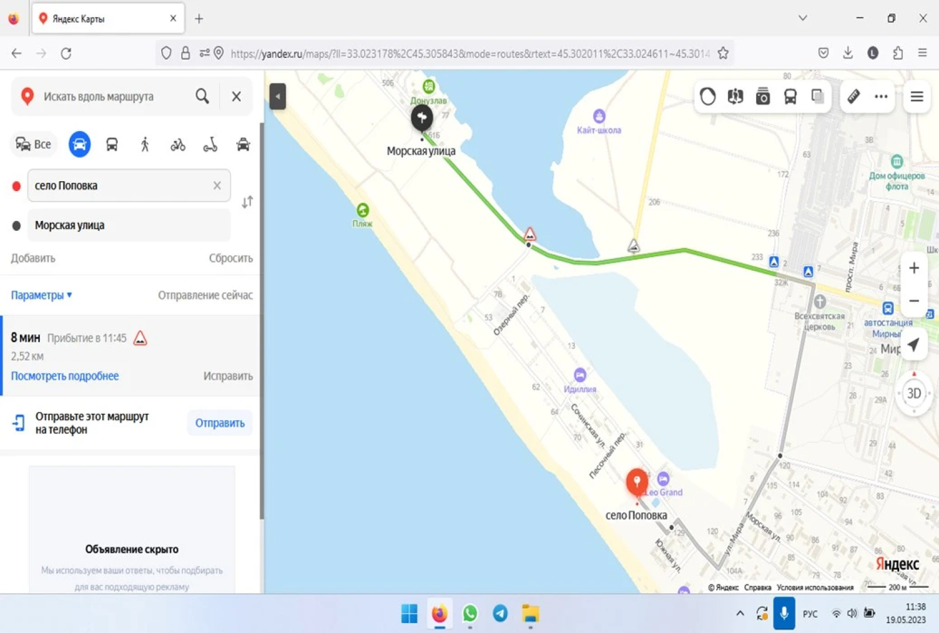Click 'Исправить' to correct route

[228, 376]
